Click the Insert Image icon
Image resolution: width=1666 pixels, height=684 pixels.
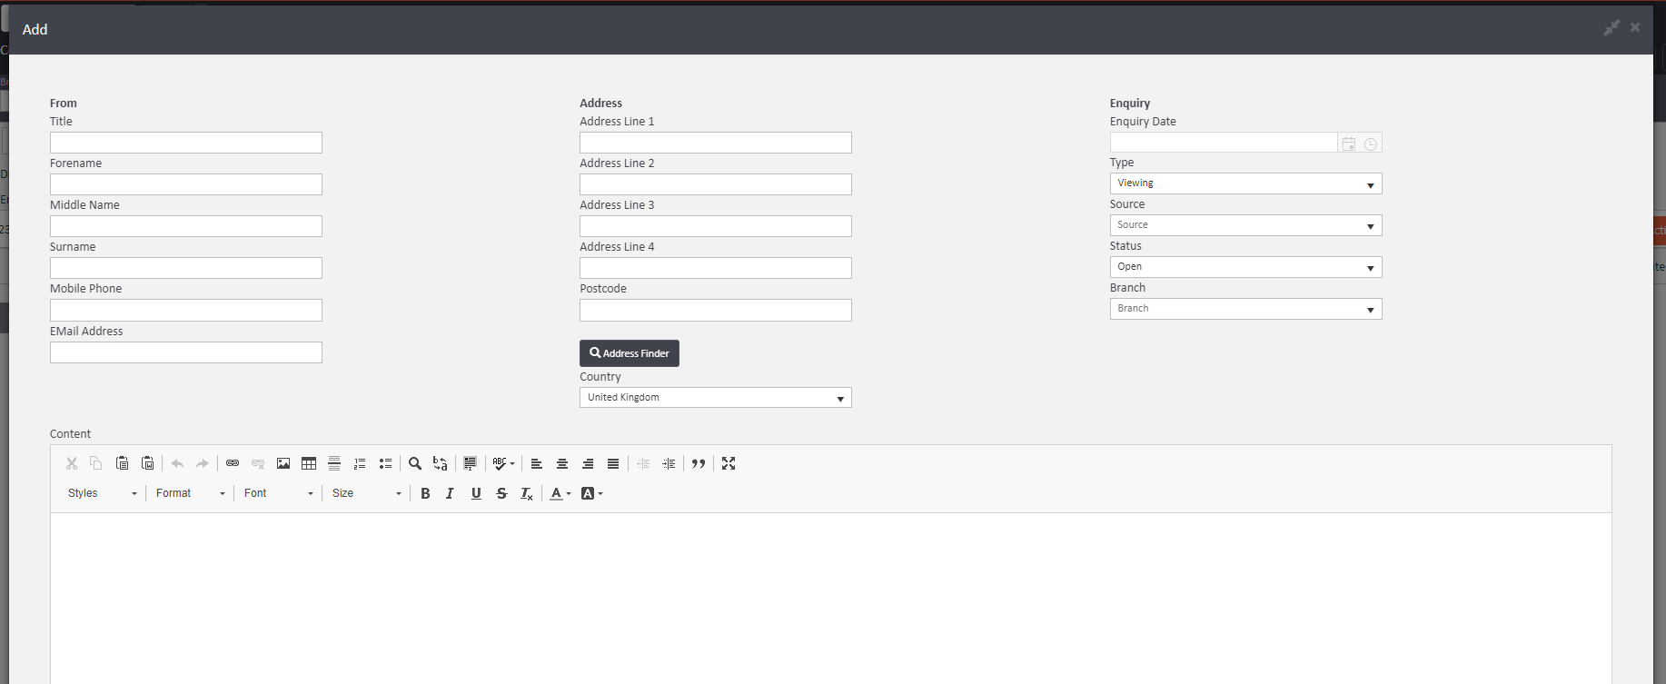283,463
